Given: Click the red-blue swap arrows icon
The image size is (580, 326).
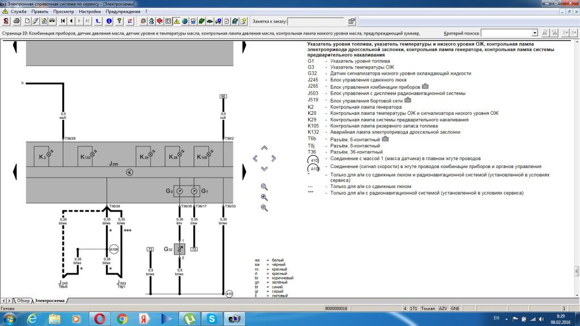Looking at the screenshot, I should 130,21.
